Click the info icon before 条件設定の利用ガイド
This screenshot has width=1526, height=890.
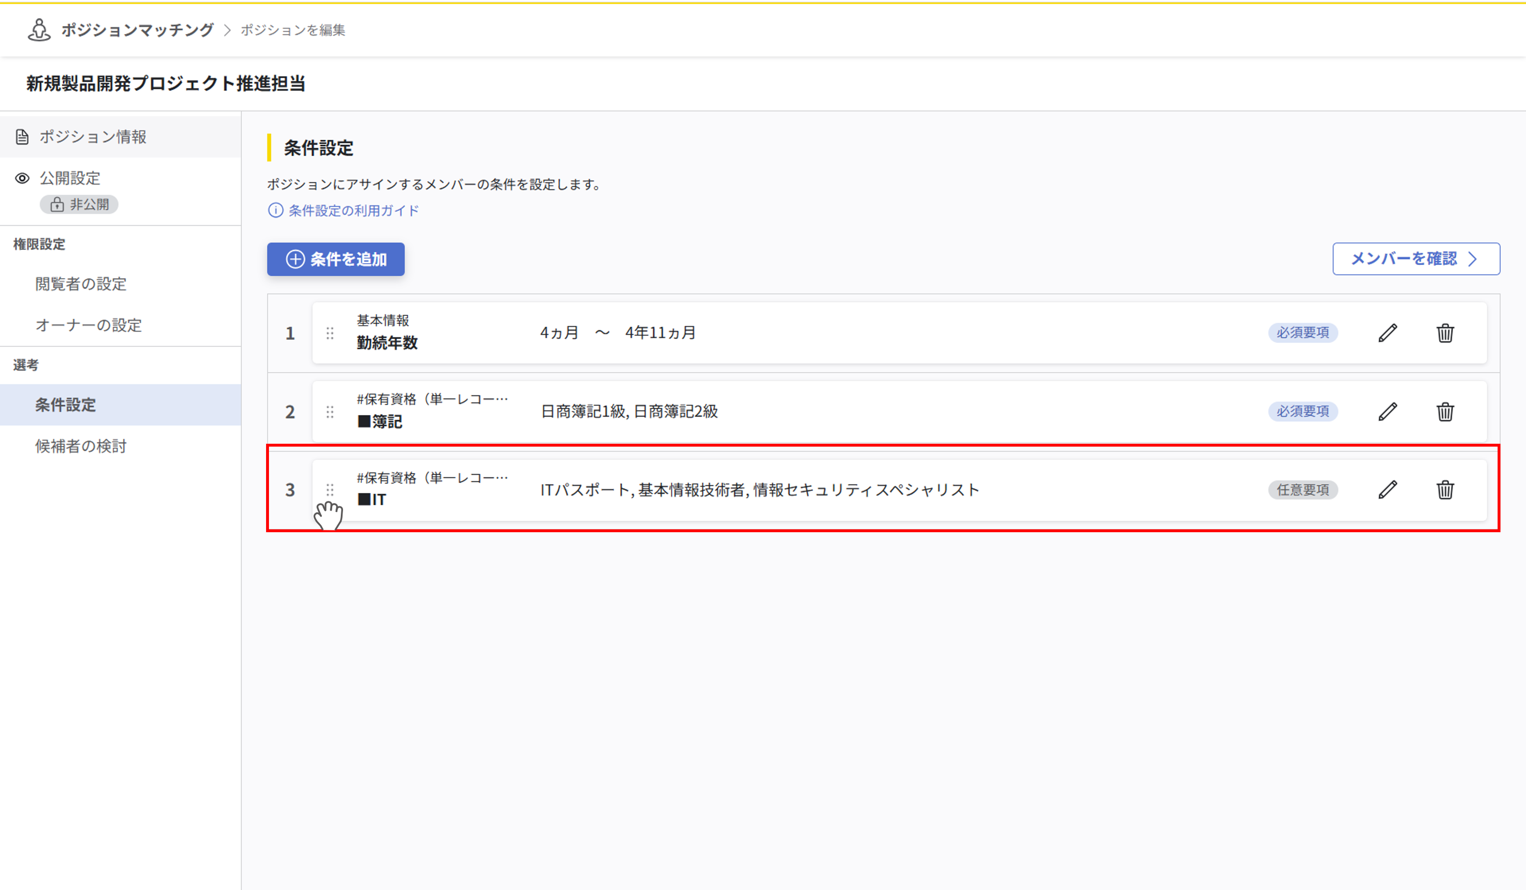(275, 210)
